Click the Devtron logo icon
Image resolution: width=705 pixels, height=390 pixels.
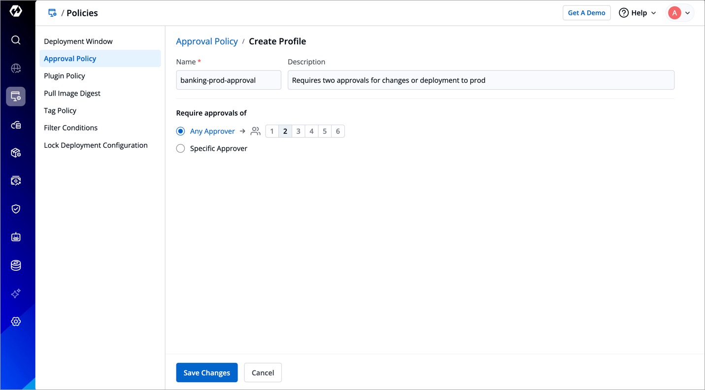point(16,11)
